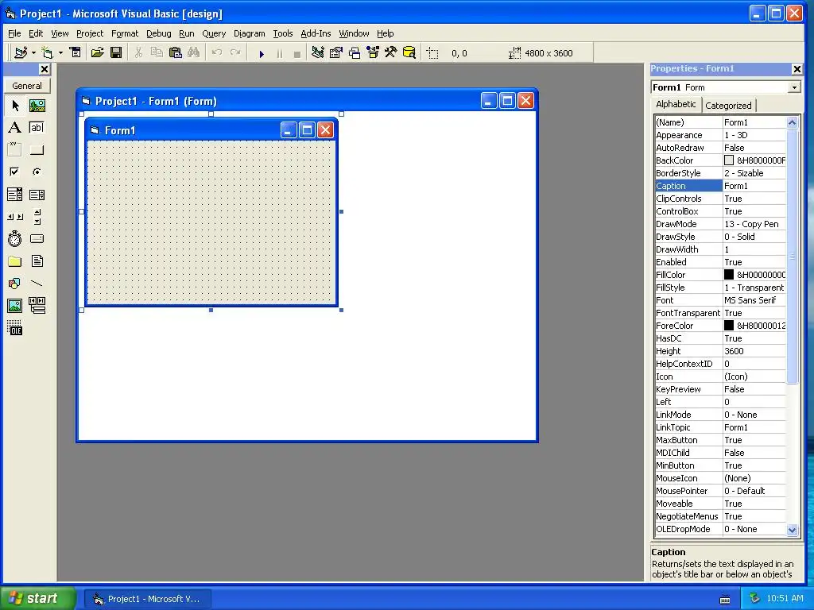814x610 pixels.
Task: Select the PictureBox control tool
Action: tap(37, 106)
